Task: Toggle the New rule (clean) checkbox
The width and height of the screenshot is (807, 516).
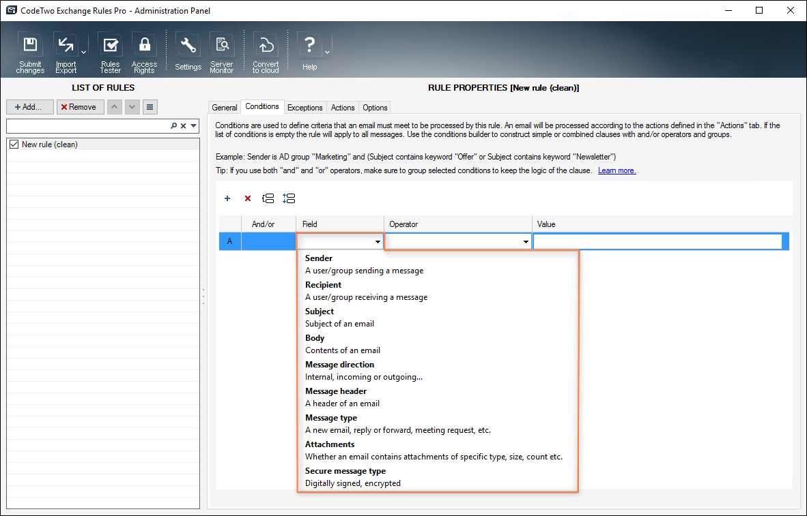Action: (14, 145)
